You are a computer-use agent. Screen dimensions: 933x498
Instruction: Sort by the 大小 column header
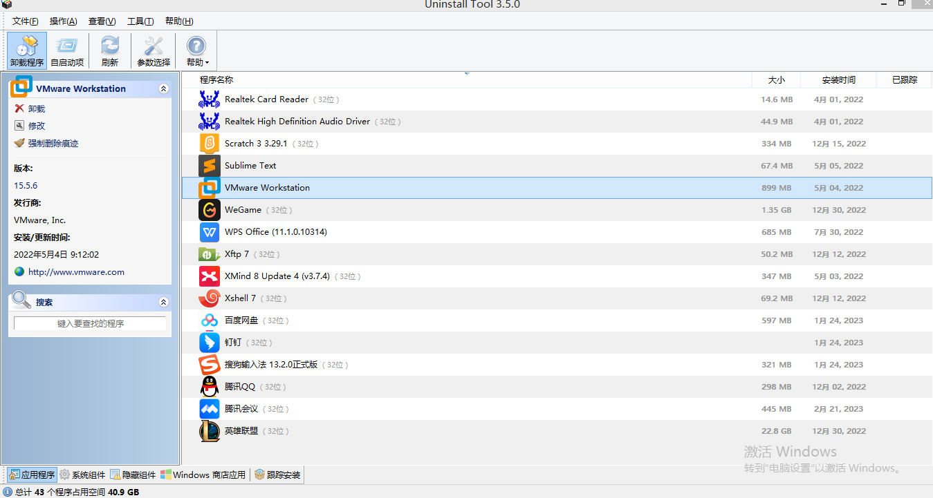776,80
